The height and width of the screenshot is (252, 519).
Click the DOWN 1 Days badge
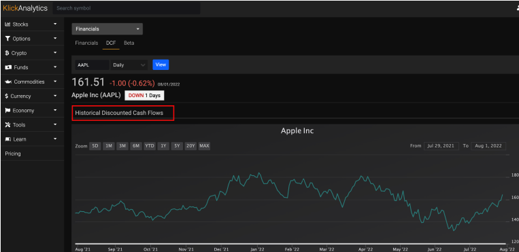pos(144,96)
